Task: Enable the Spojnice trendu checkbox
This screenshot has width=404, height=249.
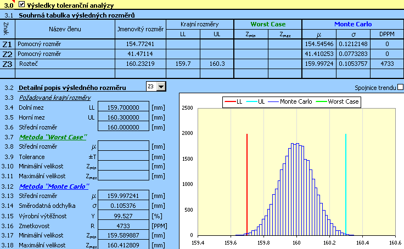Action: coord(400,87)
